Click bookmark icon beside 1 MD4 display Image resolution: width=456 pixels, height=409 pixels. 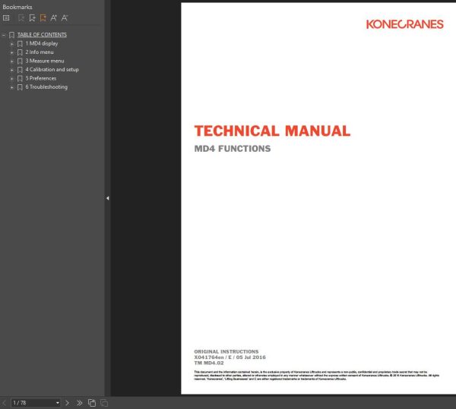pyautogui.click(x=20, y=44)
